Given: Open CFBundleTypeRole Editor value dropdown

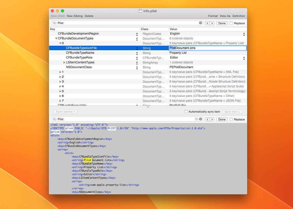Looking at the screenshot, I should coord(244,58).
